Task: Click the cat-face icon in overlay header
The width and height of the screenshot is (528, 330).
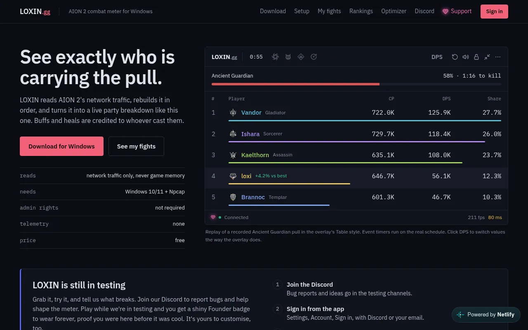Action: click(x=288, y=57)
